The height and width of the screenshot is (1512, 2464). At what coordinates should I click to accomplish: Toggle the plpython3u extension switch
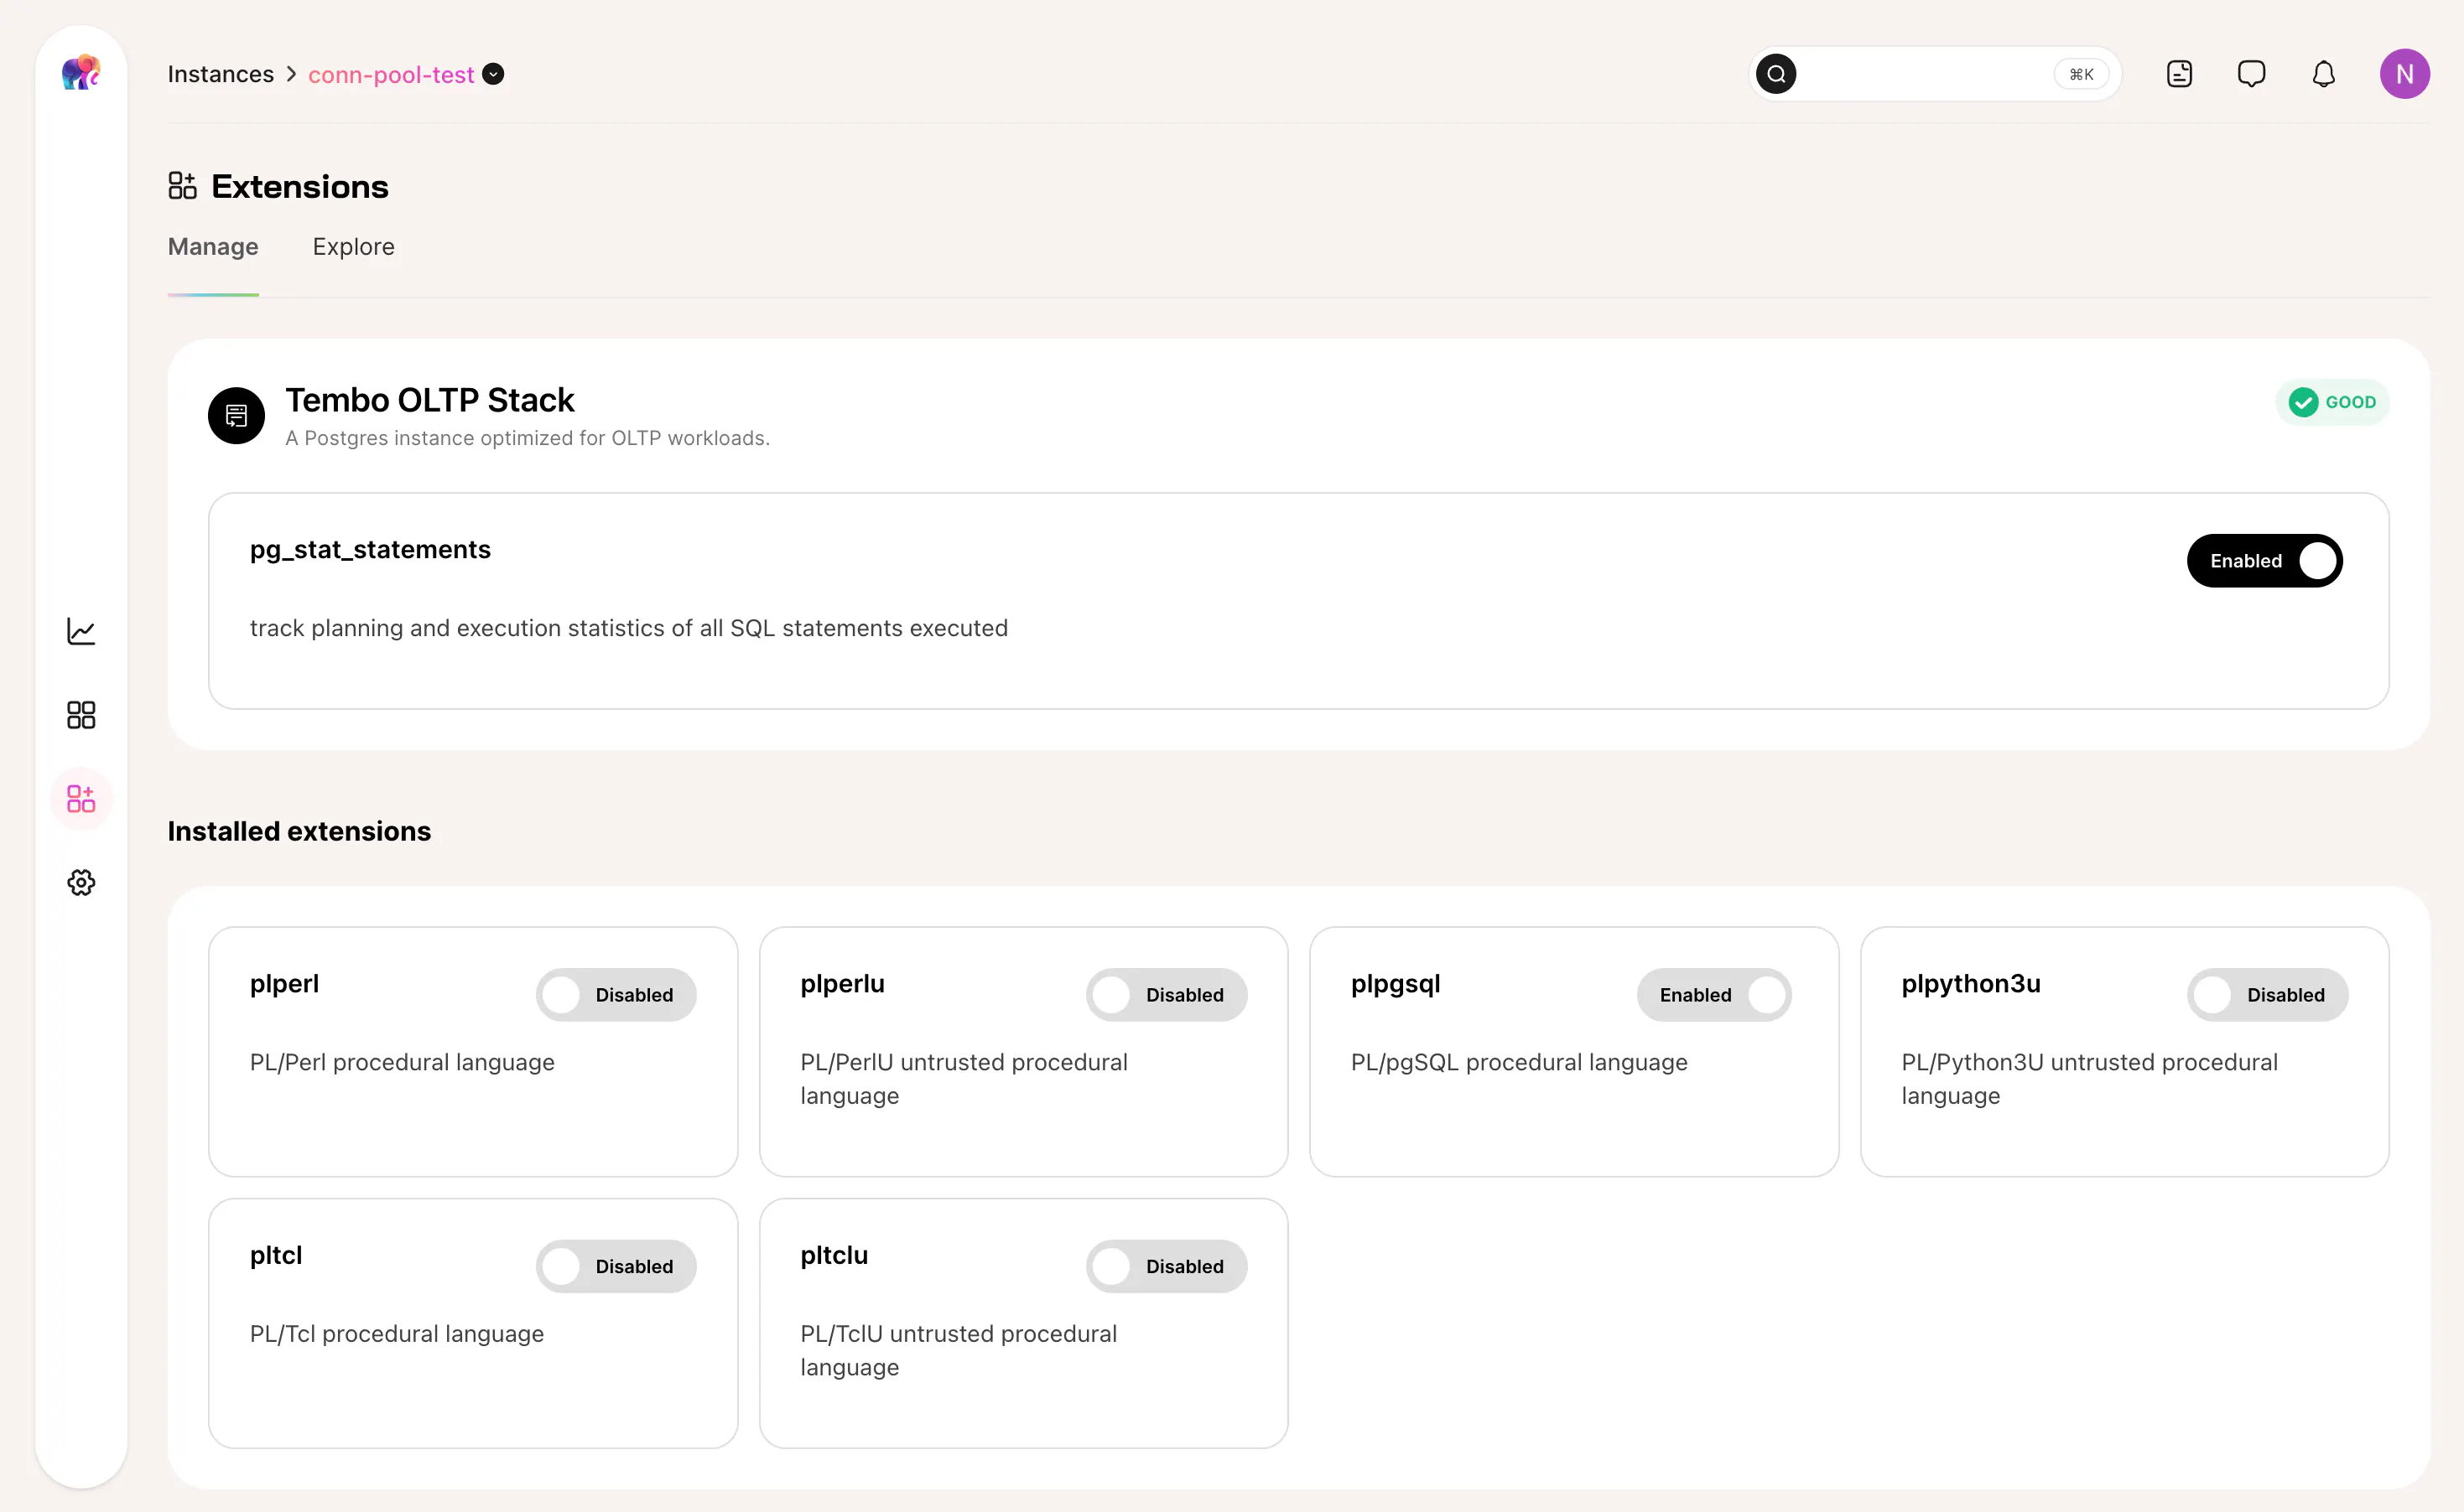2268,995
